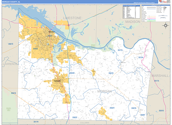Select ZIP code 35603 label
This screenshot has height=125, width=172.
36,49
